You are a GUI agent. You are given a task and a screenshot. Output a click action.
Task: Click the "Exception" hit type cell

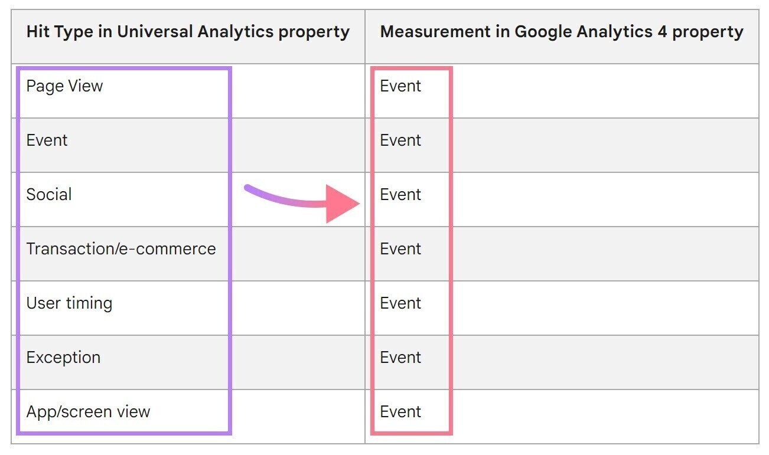point(63,358)
